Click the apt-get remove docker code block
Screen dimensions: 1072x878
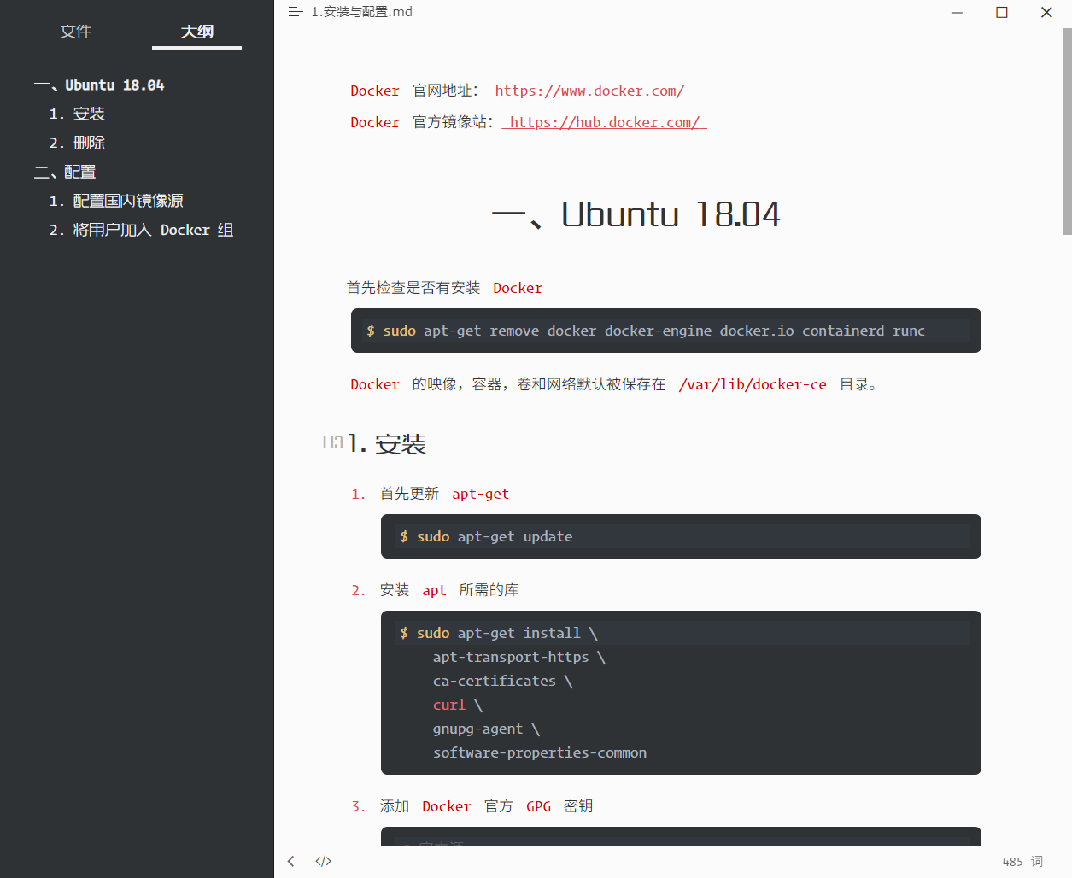pyautogui.click(x=666, y=331)
